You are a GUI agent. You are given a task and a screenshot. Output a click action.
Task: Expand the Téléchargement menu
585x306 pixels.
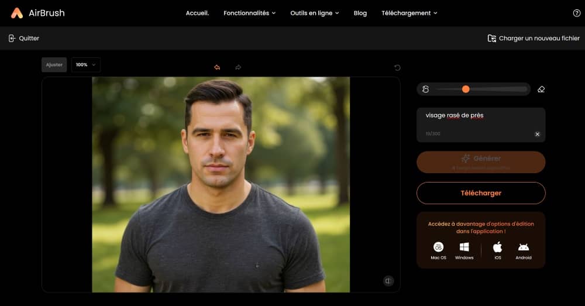pyautogui.click(x=409, y=13)
